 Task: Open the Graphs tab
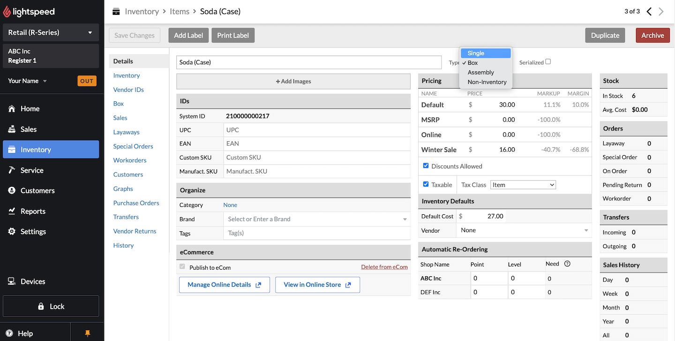[123, 189]
